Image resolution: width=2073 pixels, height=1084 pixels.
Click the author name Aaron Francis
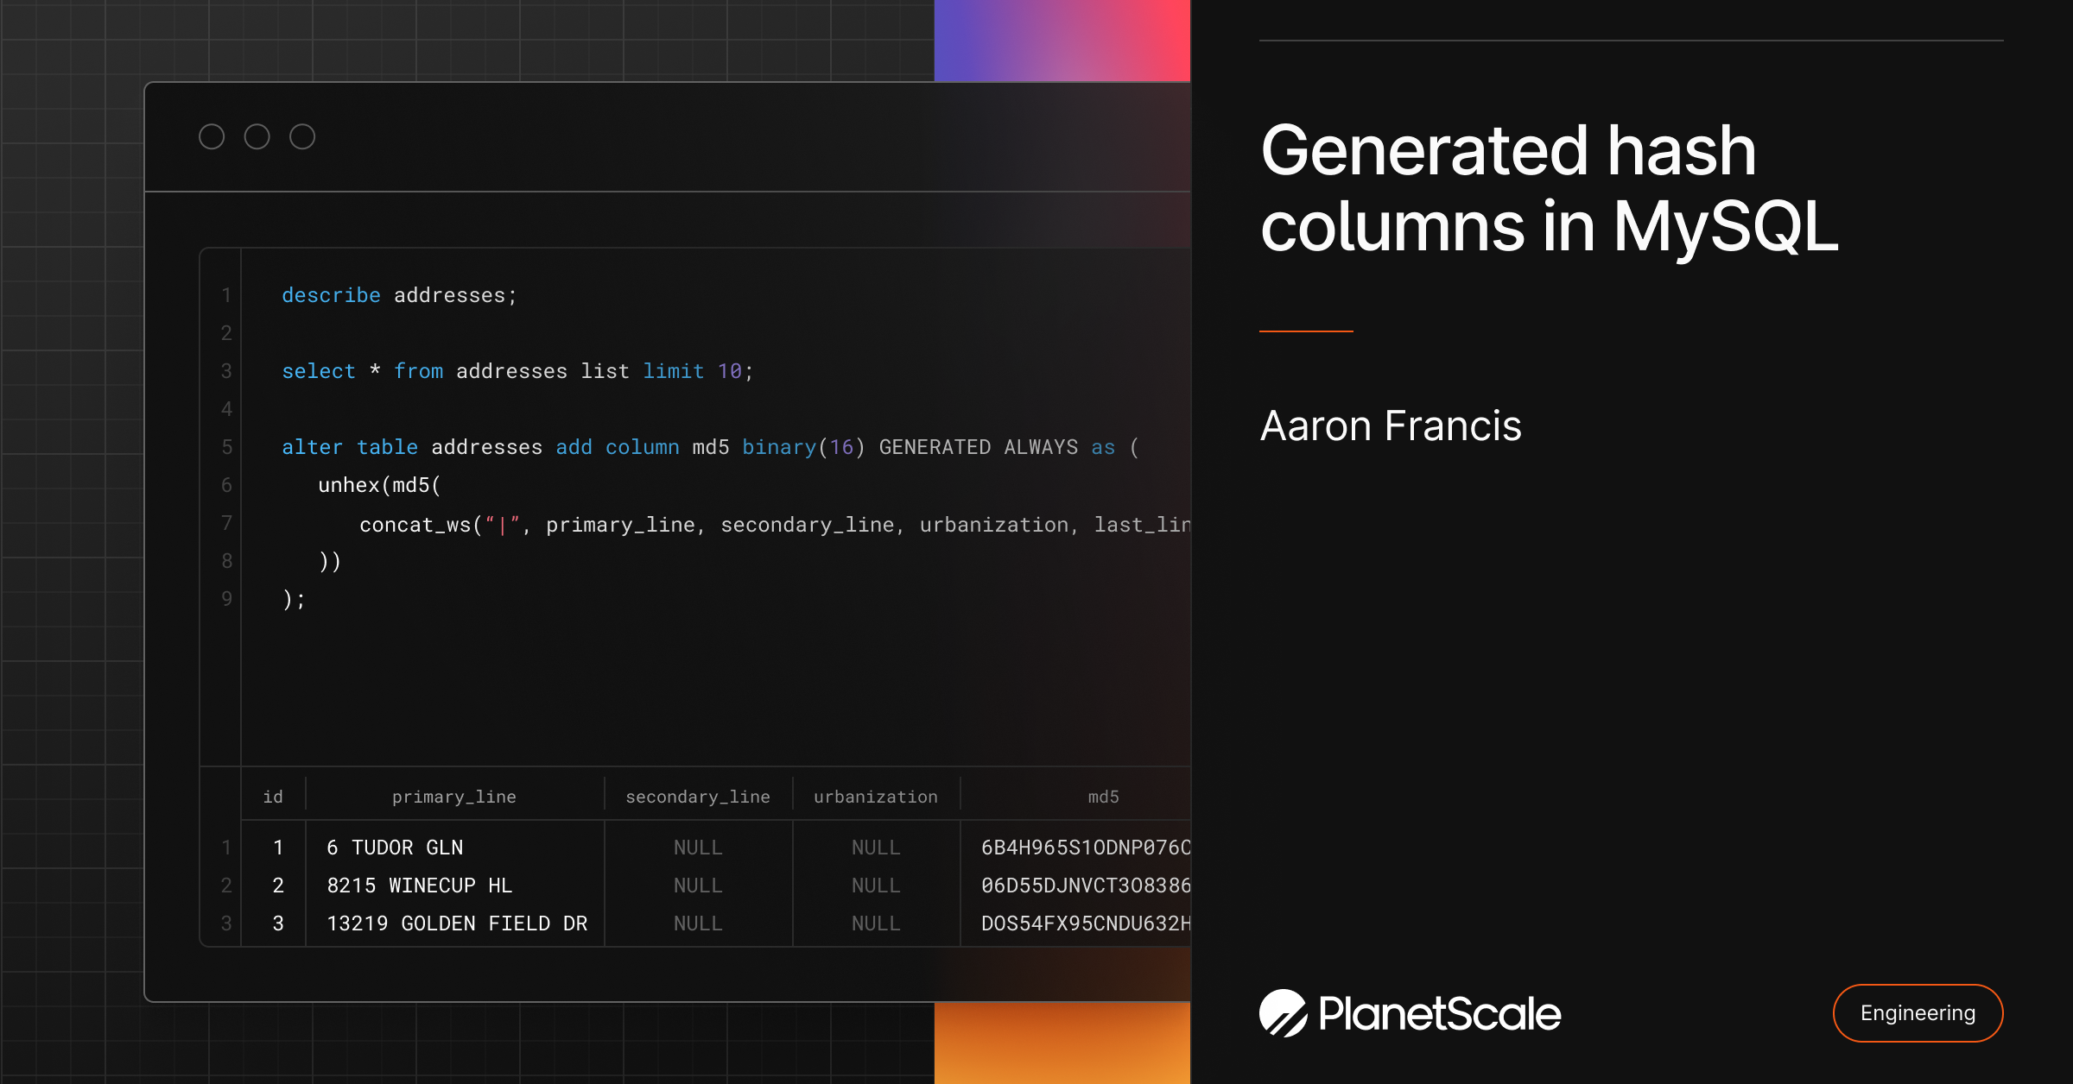tap(1391, 425)
